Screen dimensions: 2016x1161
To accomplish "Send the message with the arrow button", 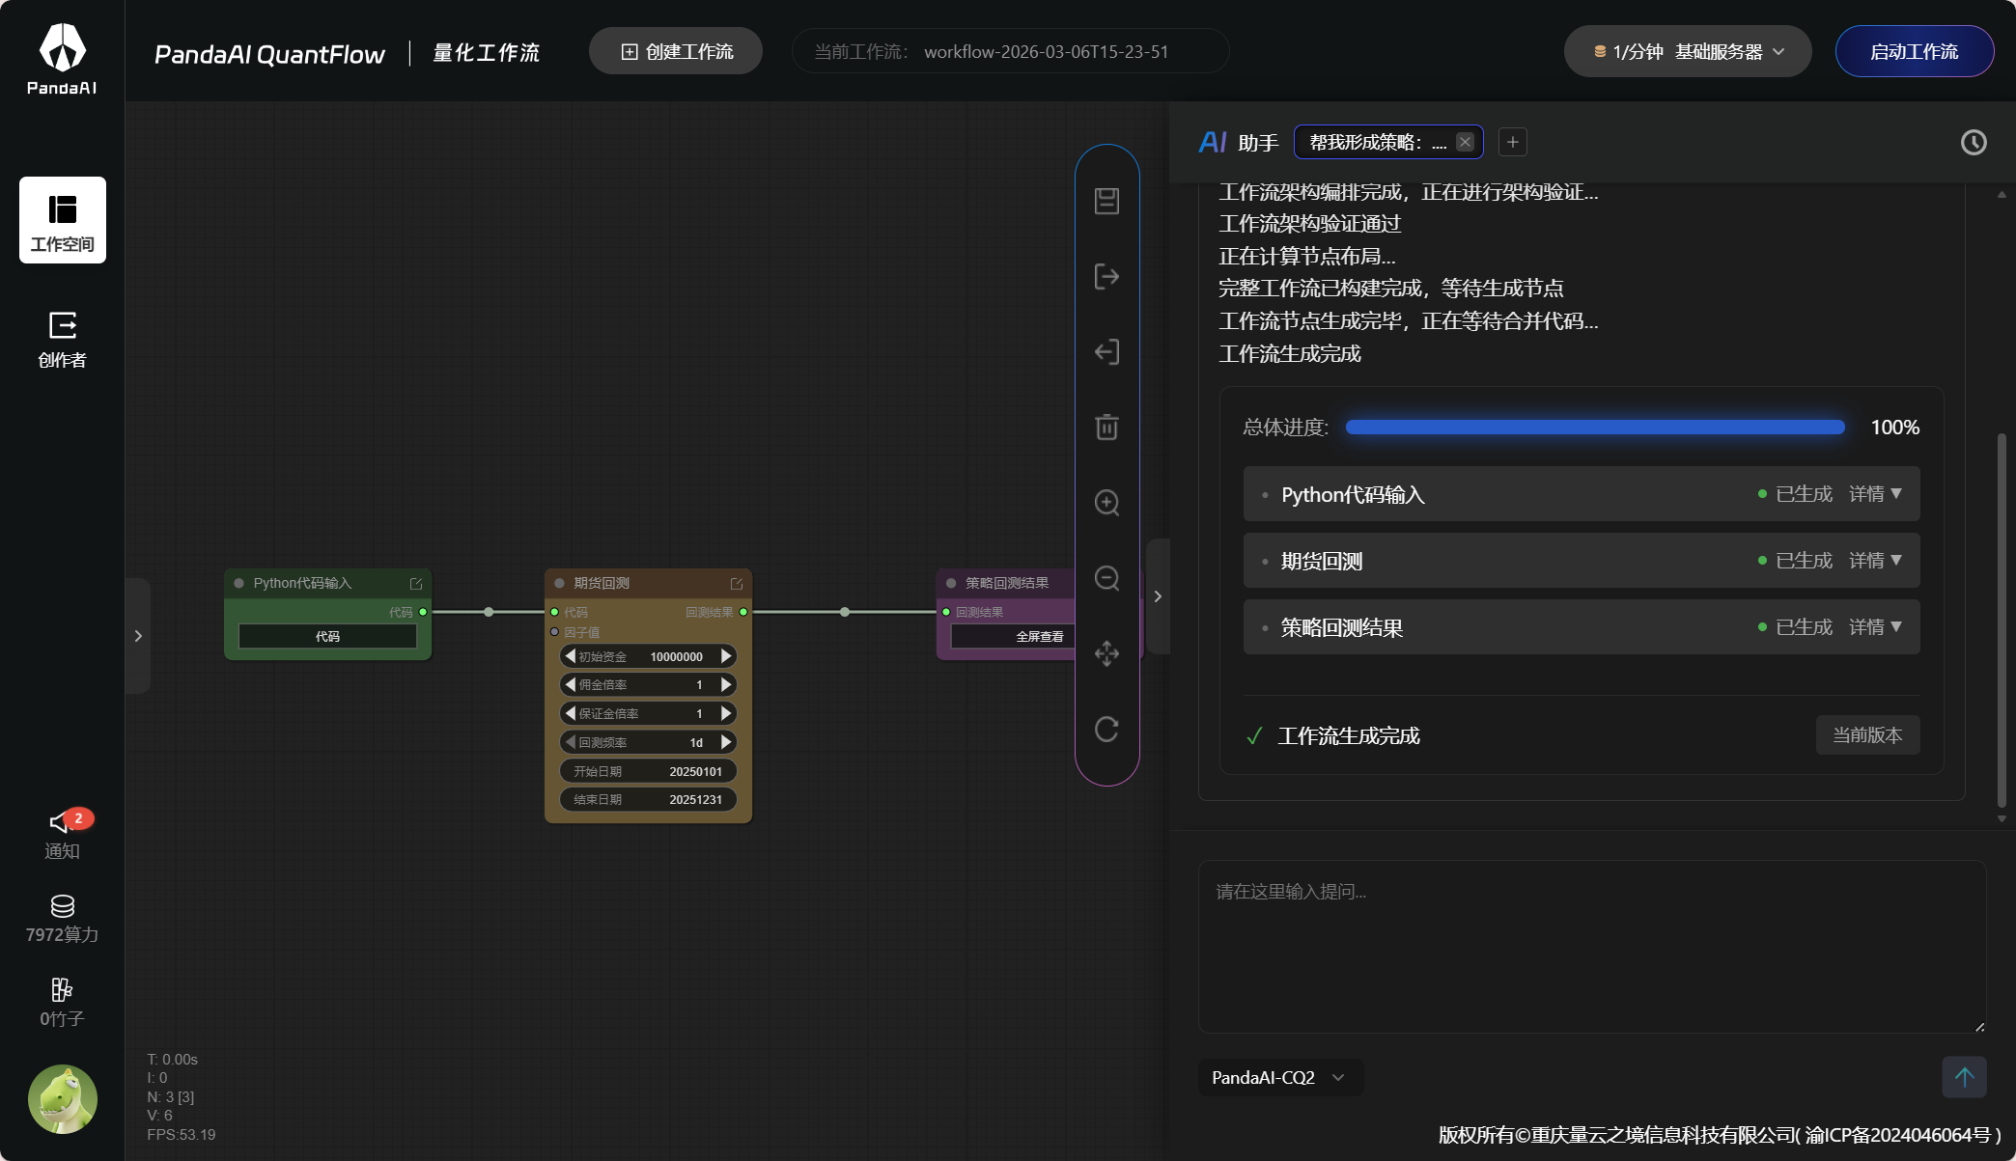I will [x=1964, y=1077].
